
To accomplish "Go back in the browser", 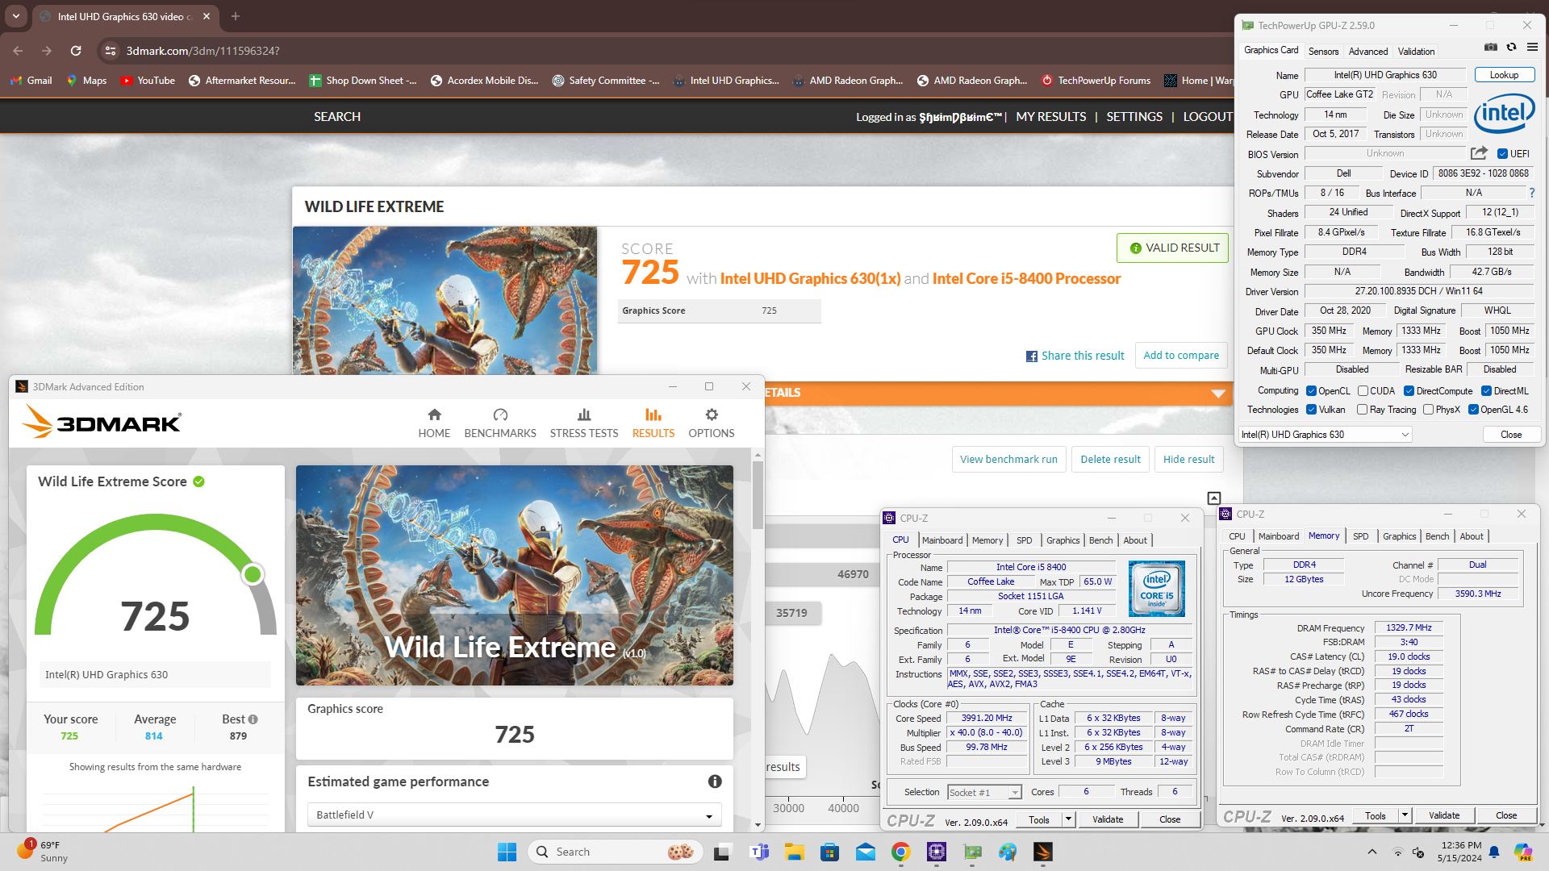I will (18, 51).
